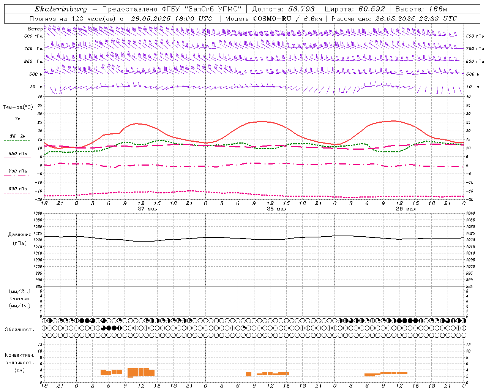This screenshot has height=389, width=486.
Task: Click the (мм/1ч.) precipitation unit label
Action: [x=20, y=306]
